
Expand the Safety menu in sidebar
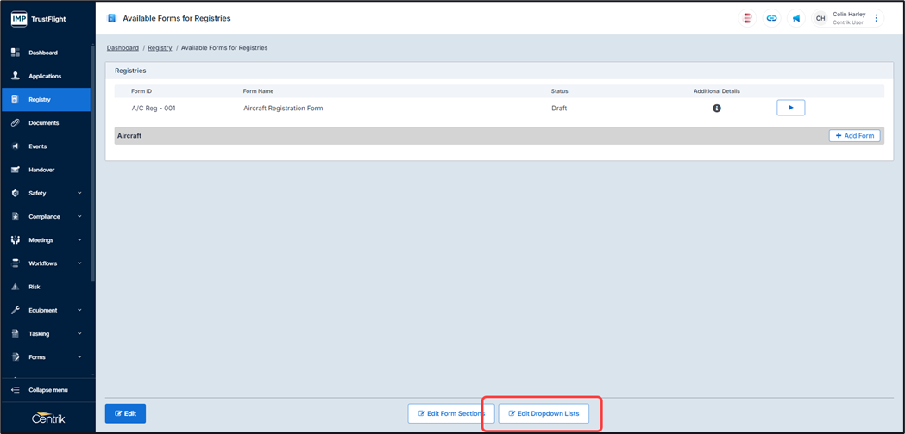(47, 193)
